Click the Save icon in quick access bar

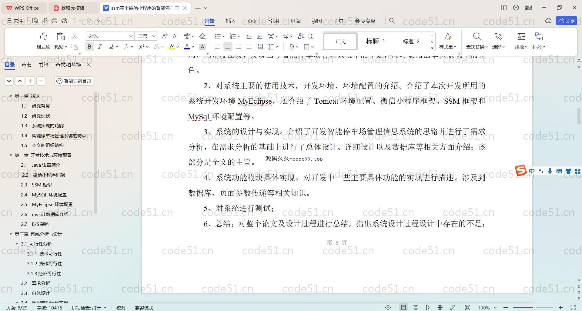point(35,21)
